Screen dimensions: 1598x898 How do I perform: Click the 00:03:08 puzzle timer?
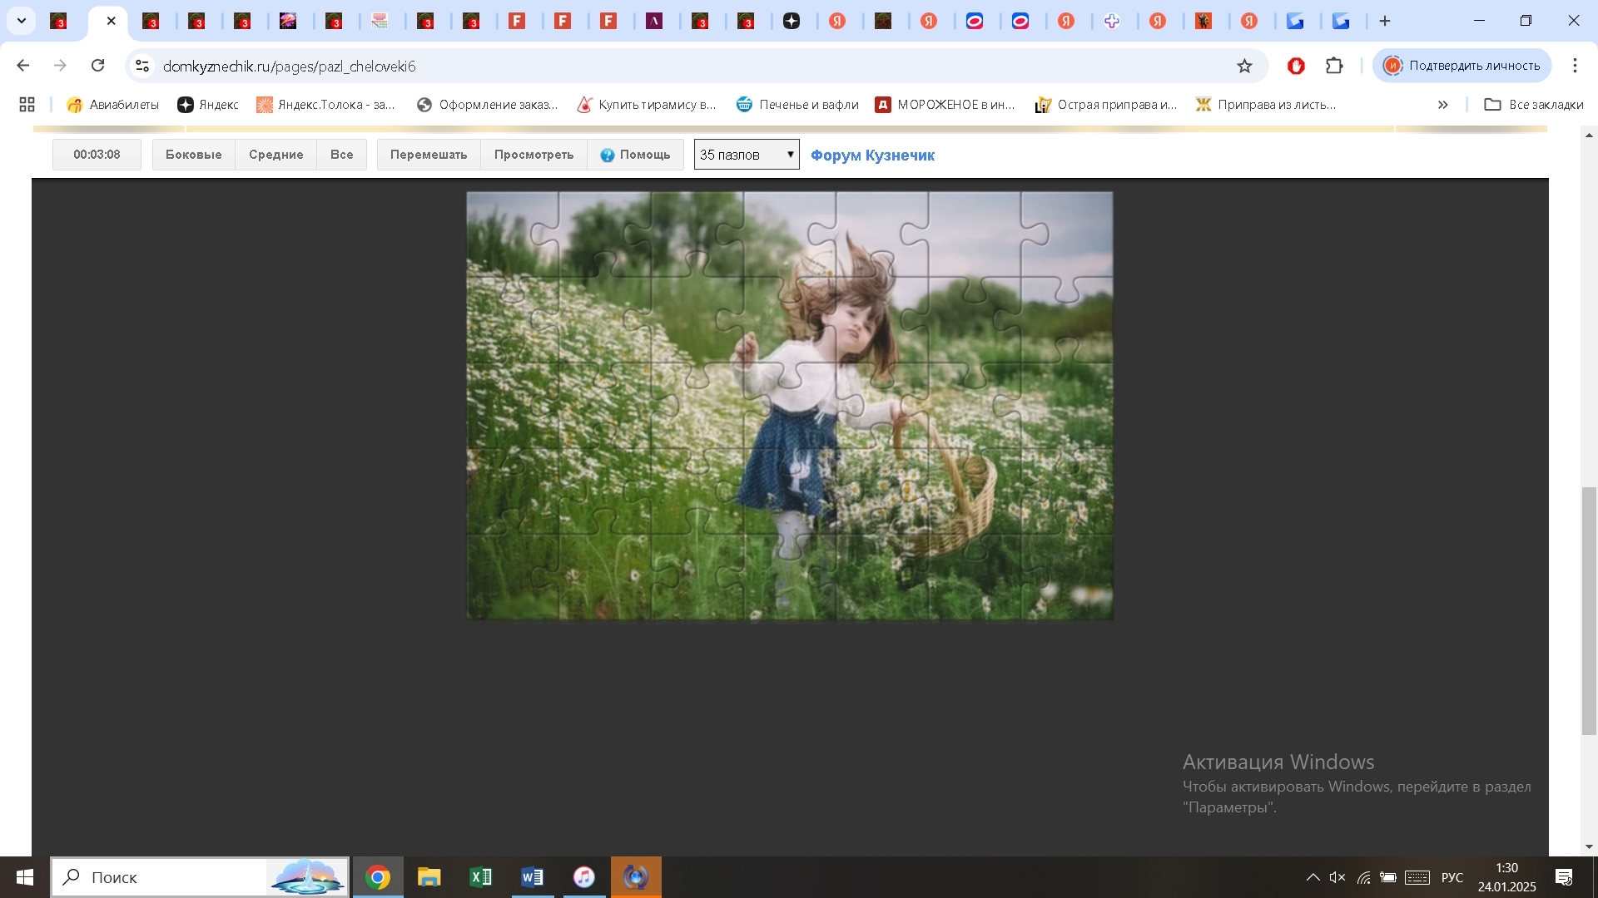coord(97,155)
